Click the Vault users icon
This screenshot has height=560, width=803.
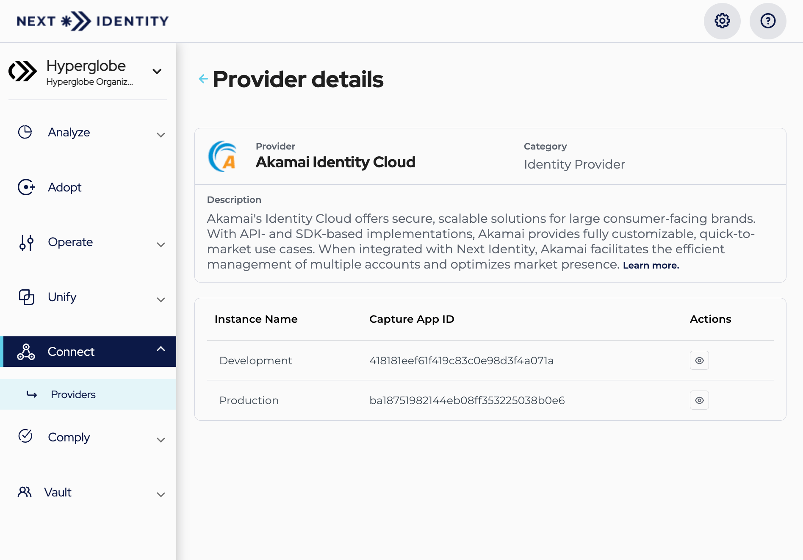click(x=25, y=492)
